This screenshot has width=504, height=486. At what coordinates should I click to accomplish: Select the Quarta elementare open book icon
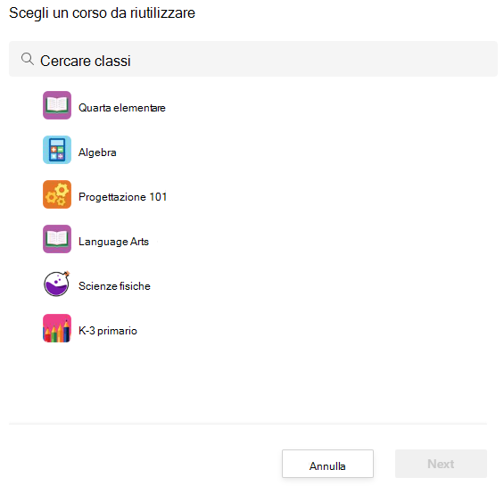point(57,105)
